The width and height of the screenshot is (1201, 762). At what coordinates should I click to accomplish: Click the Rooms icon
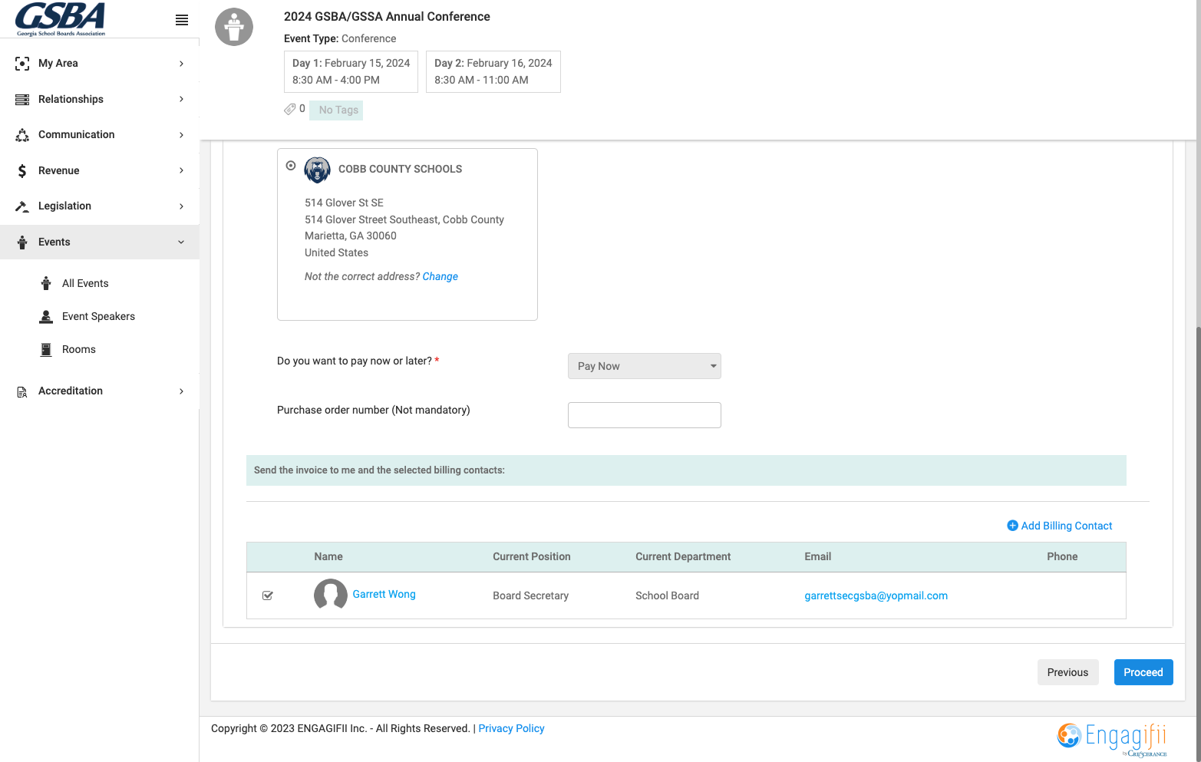coord(46,349)
